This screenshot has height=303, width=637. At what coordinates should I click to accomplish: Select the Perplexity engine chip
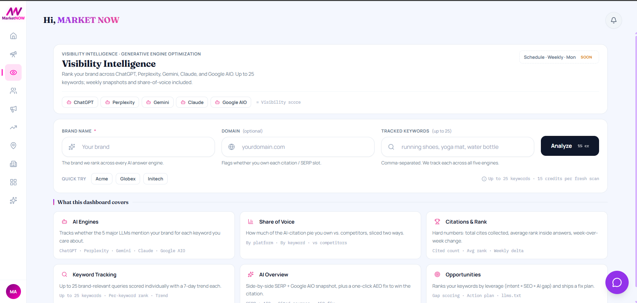click(120, 102)
